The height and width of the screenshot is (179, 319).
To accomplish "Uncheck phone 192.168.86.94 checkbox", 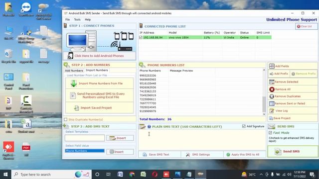I will pyautogui.click(x=141, y=38).
